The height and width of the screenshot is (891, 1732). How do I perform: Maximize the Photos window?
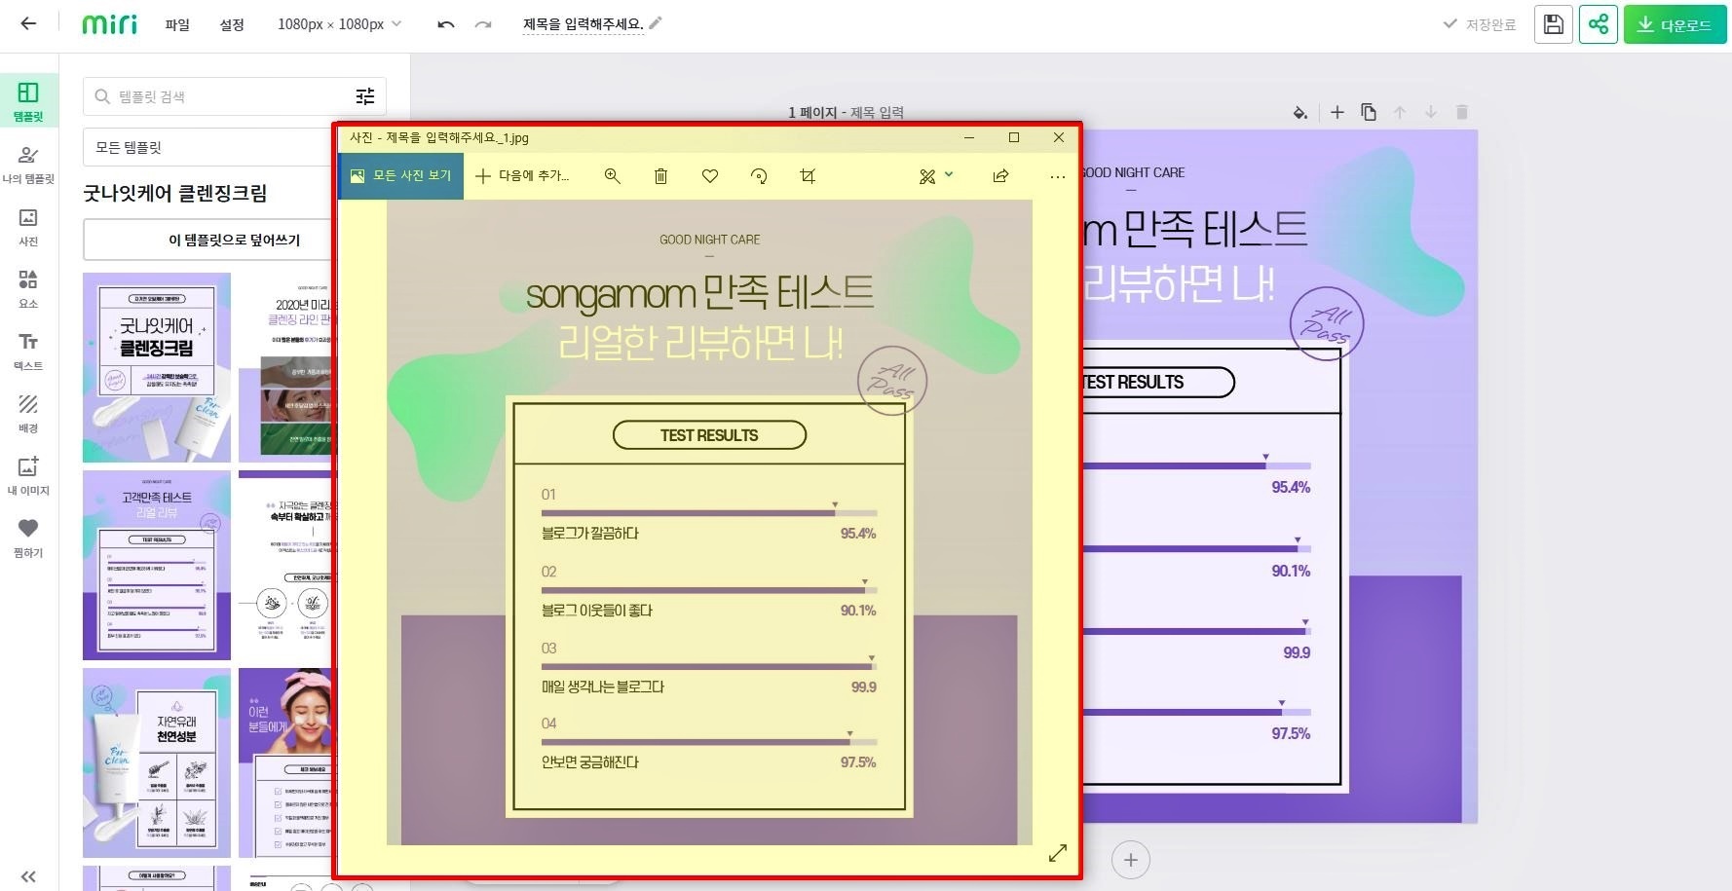point(1014,137)
